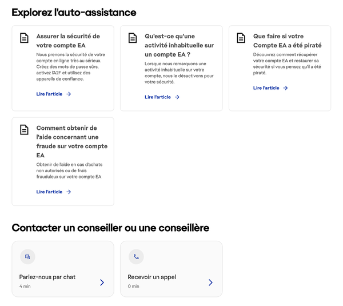Click the phone icon for callback
Image resolution: width=343 pixels, height=306 pixels.
tap(136, 257)
